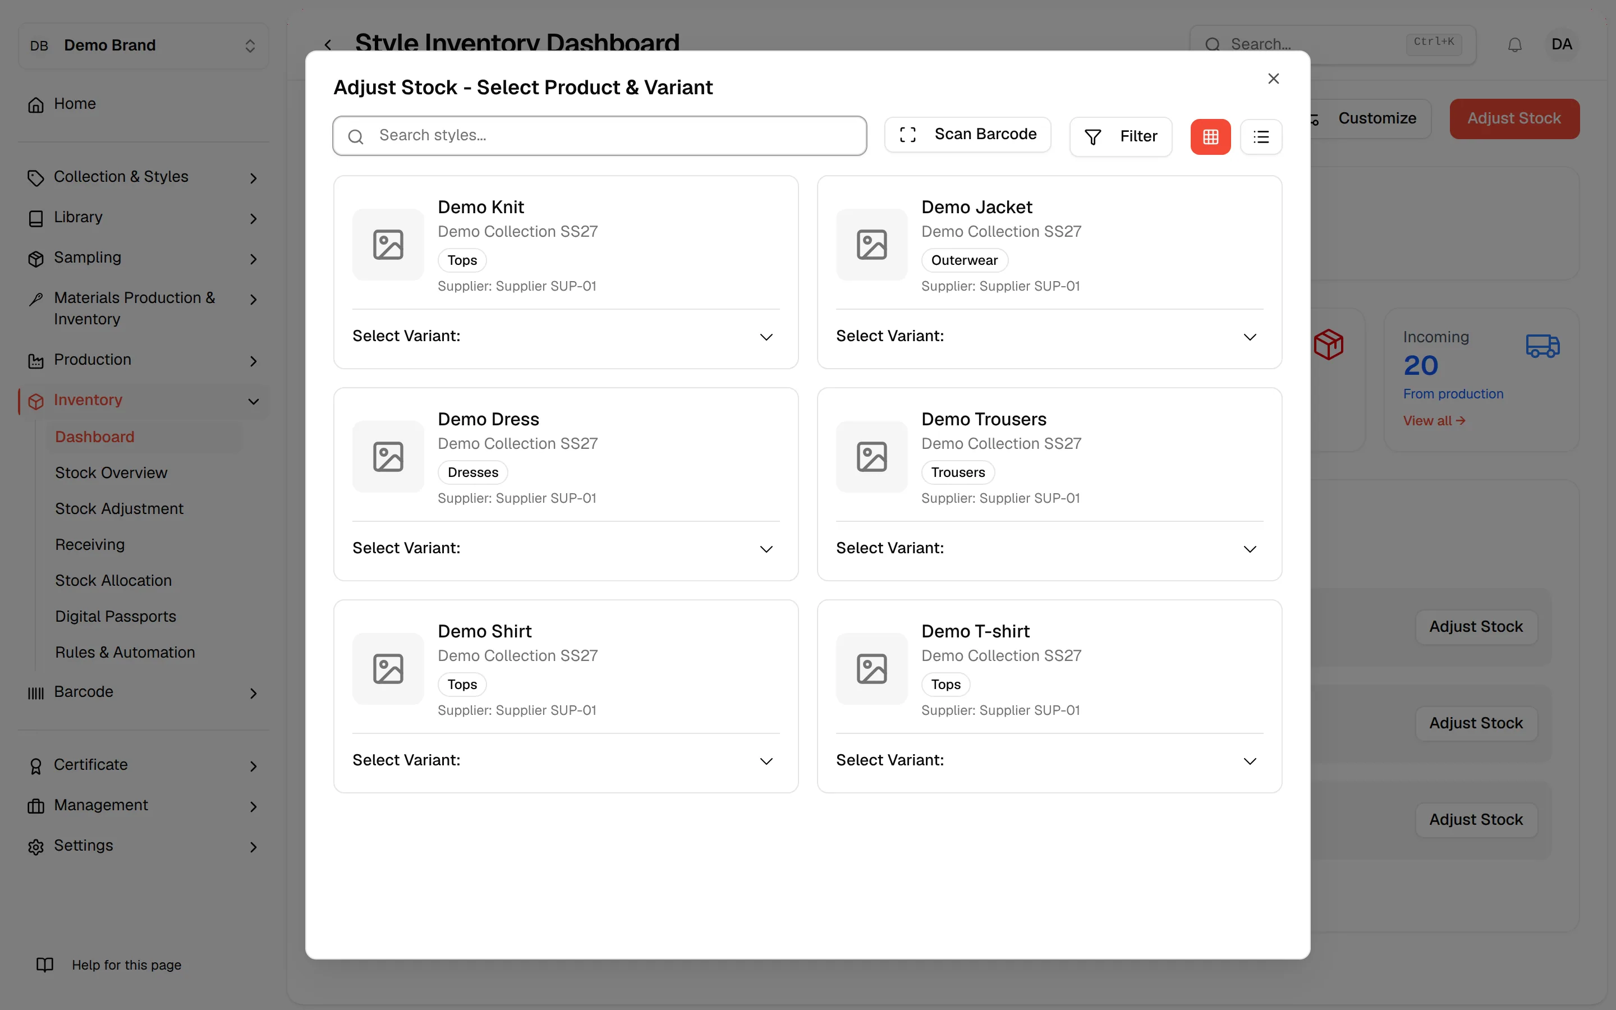Open the notifications bell
Image resolution: width=1616 pixels, height=1010 pixels.
(x=1514, y=45)
